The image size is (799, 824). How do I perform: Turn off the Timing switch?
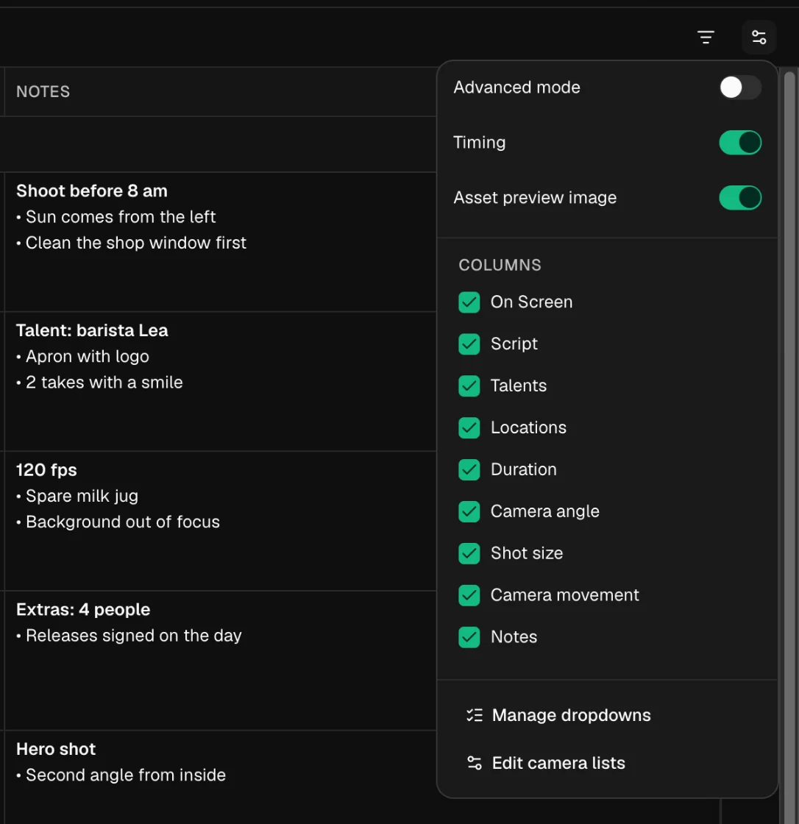tap(740, 143)
